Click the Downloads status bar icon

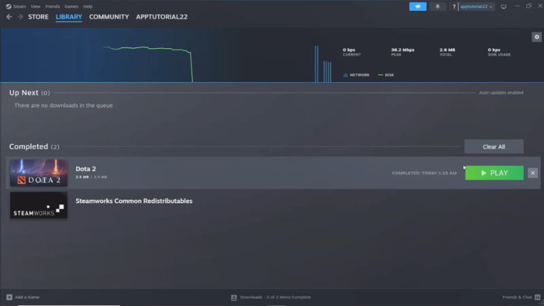click(234, 297)
